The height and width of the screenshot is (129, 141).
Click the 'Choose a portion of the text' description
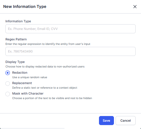tap(52, 98)
